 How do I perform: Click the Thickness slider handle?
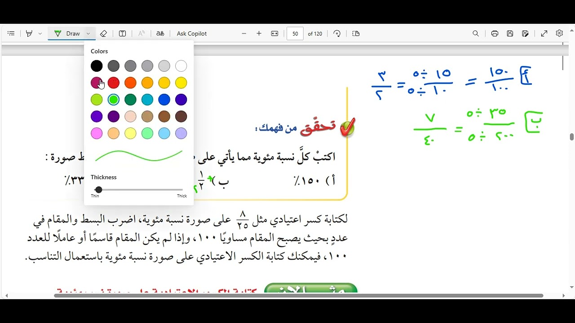98,190
